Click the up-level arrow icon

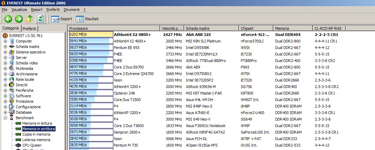(x=30, y=19)
